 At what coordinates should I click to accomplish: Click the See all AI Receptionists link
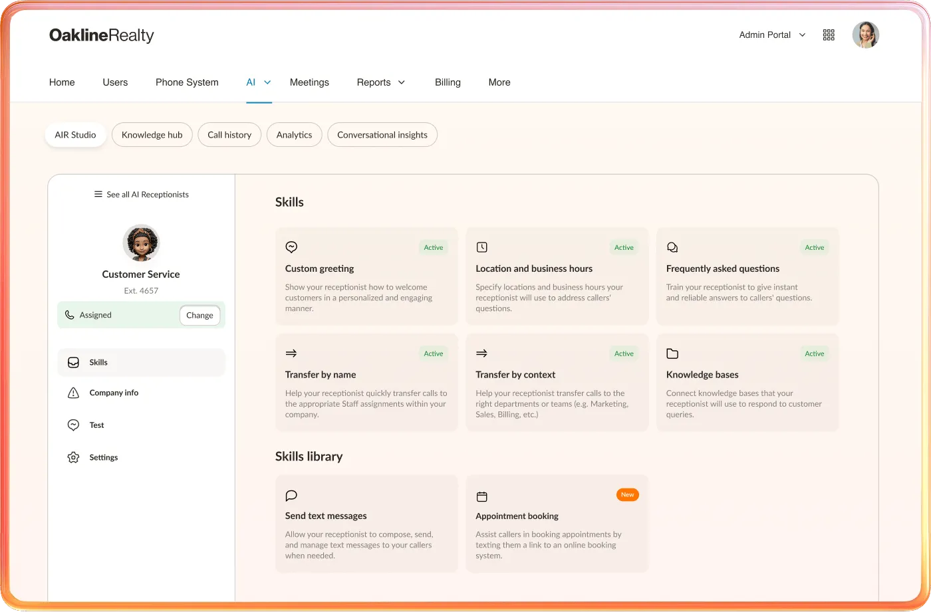141,194
